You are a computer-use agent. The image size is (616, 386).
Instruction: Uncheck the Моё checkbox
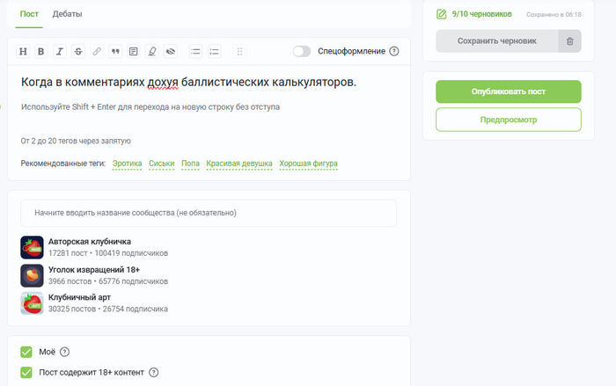[x=26, y=352]
